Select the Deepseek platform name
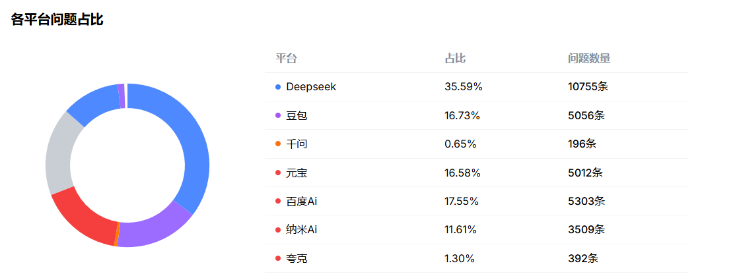Screen dimensions: 739x280 click(x=311, y=87)
